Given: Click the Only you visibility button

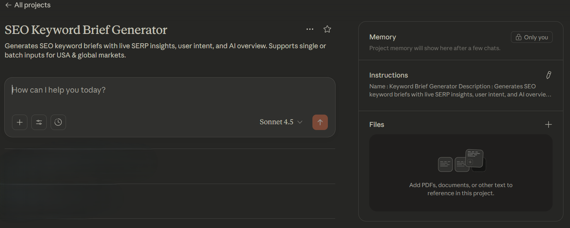Looking at the screenshot, I should click(532, 37).
